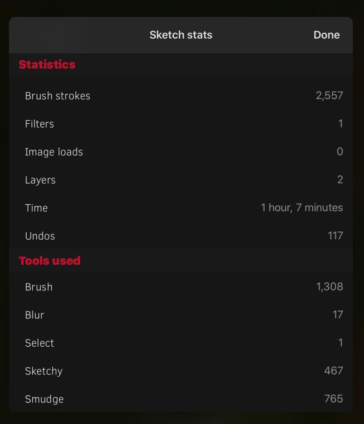Click the Tools used section header
Screen dimensions: 364x424
tap(50, 261)
